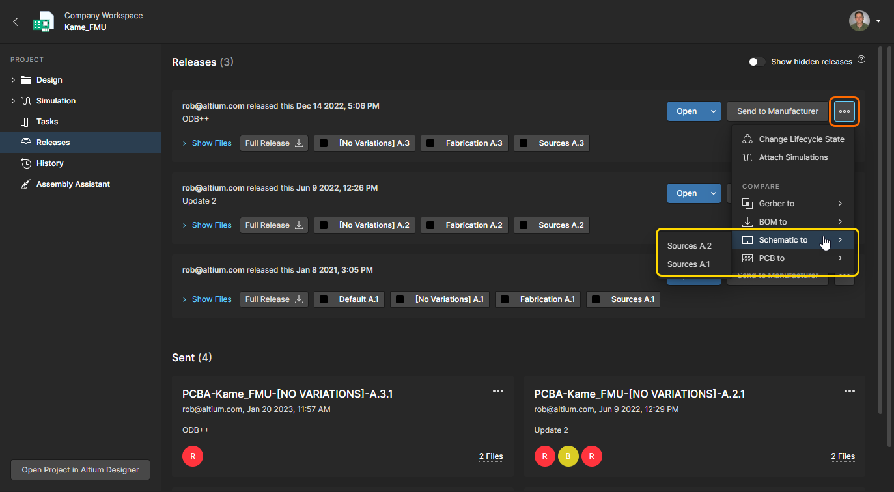Click the [No Variations] A.2 package chip
This screenshot has width=894, height=492.
click(x=365, y=225)
